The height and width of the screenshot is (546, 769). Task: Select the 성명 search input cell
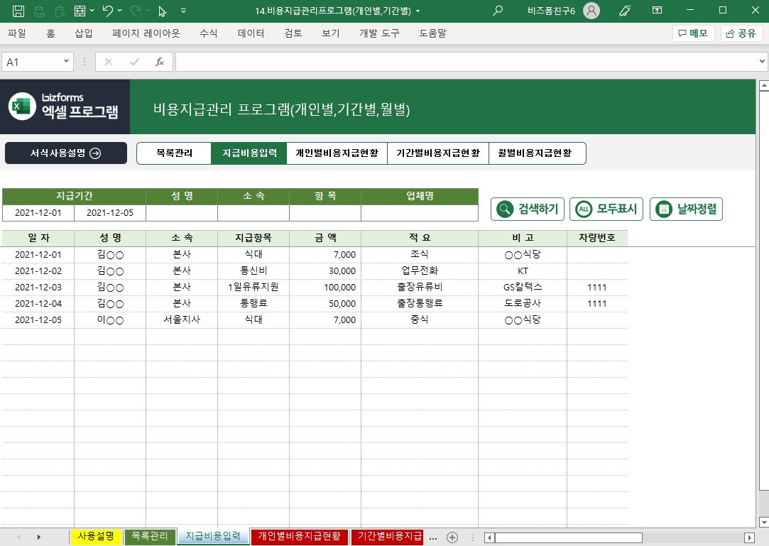182,213
